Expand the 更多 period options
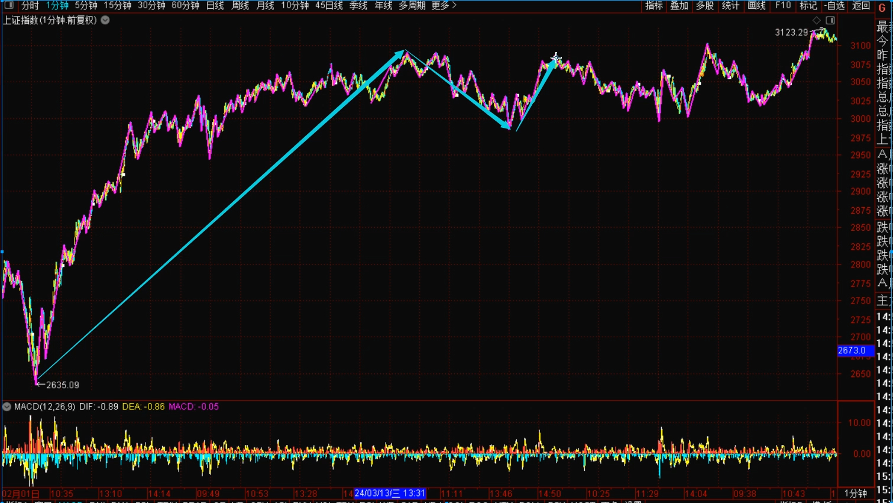The height and width of the screenshot is (503, 893). coord(444,5)
